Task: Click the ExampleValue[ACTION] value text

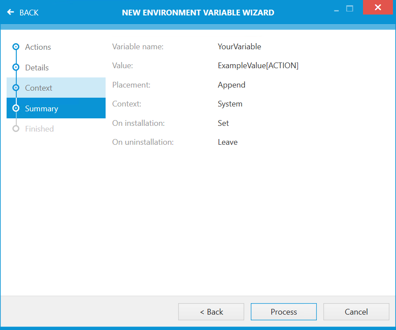Action: [x=258, y=66]
